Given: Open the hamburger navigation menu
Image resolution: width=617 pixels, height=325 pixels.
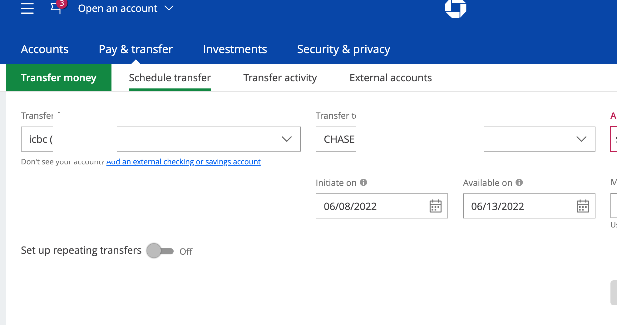Looking at the screenshot, I should (27, 8).
